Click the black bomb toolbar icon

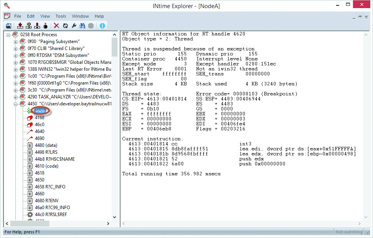[x=45, y=26]
